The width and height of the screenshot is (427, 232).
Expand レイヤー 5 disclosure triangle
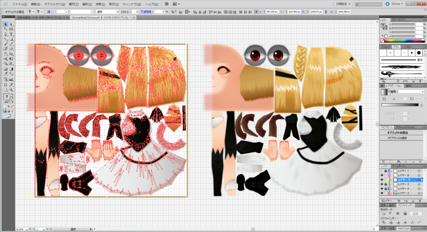pyautogui.click(x=392, y=180)
